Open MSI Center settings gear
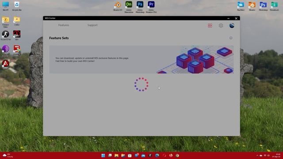283x159 pixels. tap(221, 26)
